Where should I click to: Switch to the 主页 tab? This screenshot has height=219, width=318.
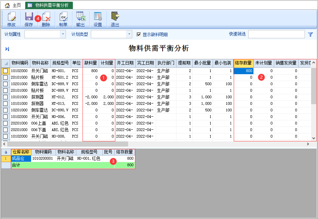13,5
